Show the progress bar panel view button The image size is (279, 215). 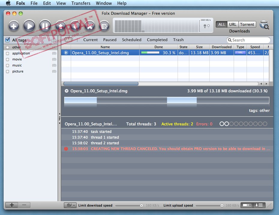(247, 205)
